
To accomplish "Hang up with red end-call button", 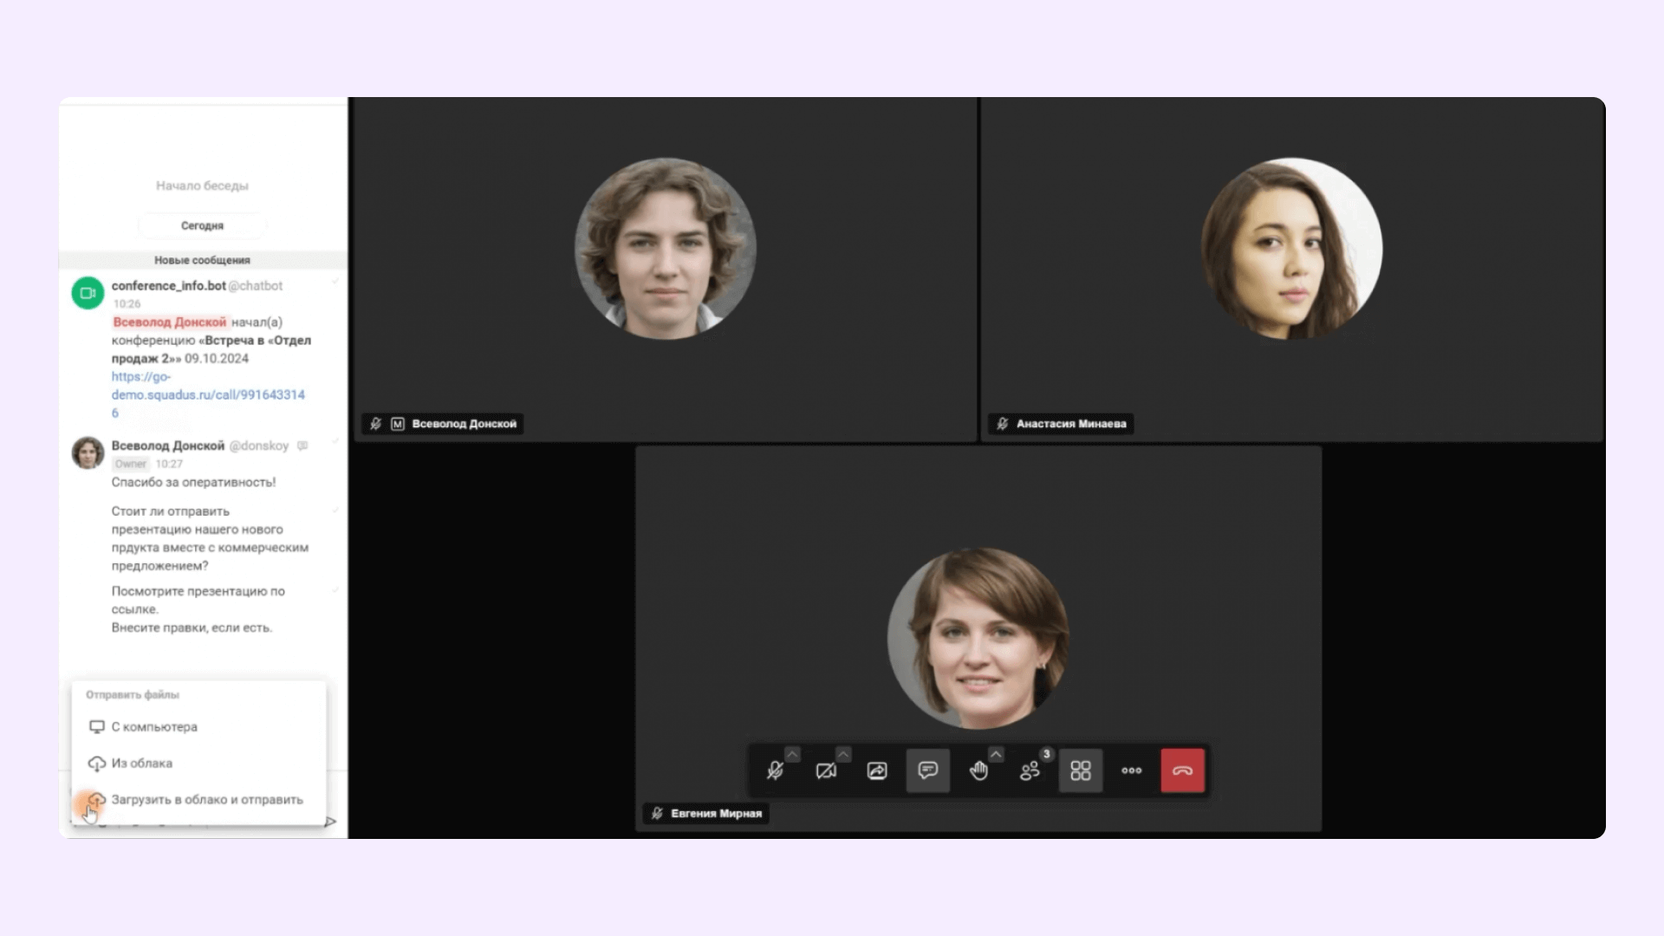I will [1182, 770].
